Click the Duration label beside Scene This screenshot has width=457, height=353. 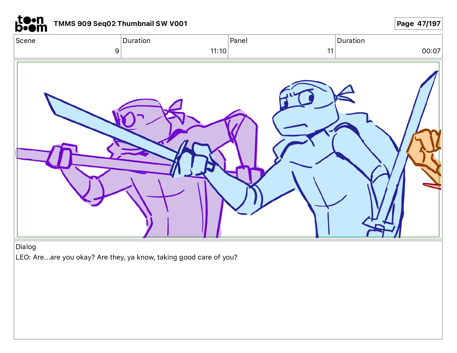tap(136, 41)
